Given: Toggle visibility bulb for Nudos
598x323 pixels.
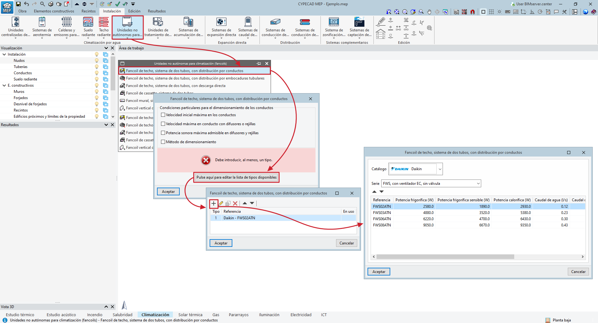Looking at the screenshot, I should [x=97, y=61].
